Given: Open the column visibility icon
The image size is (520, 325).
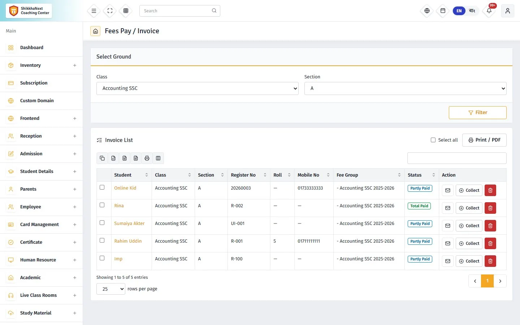Looking at the screenshot, I should [x=158, y=158].
